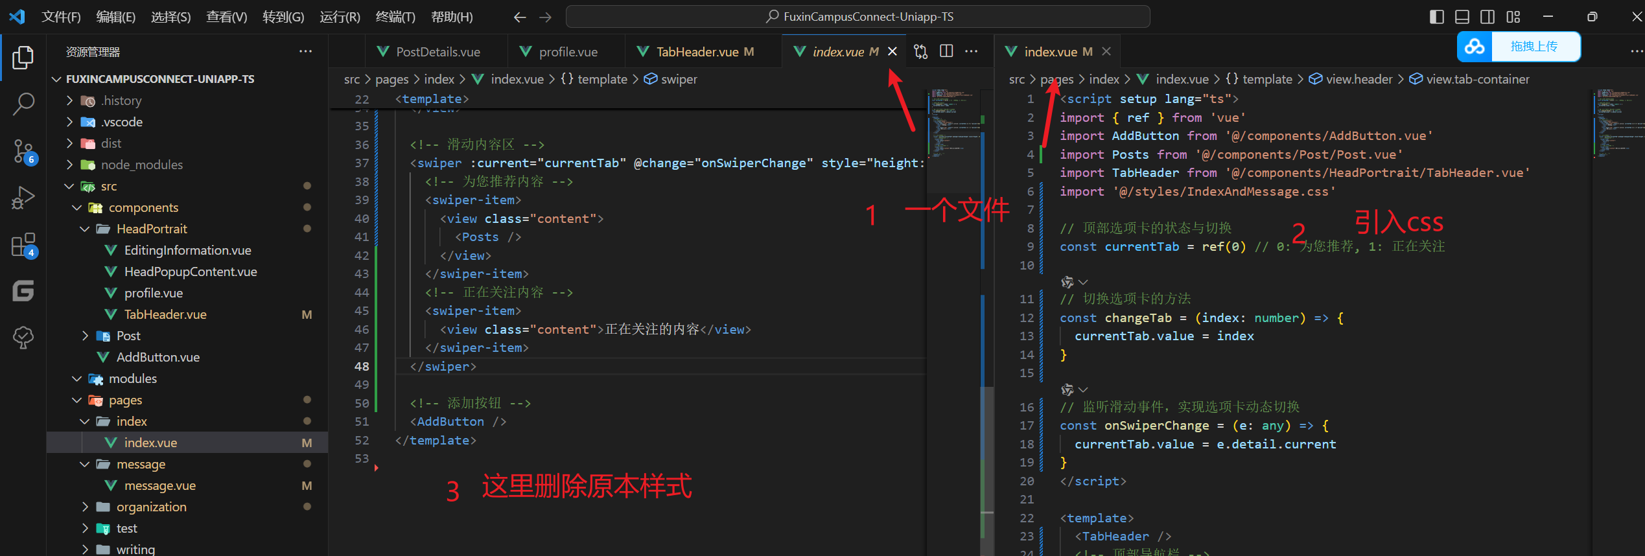This screenshot has height=556, width=1645.
Task: Open Explorer panel more actions ellipsis
Action: pyautogui.click(x=305, y=51)
